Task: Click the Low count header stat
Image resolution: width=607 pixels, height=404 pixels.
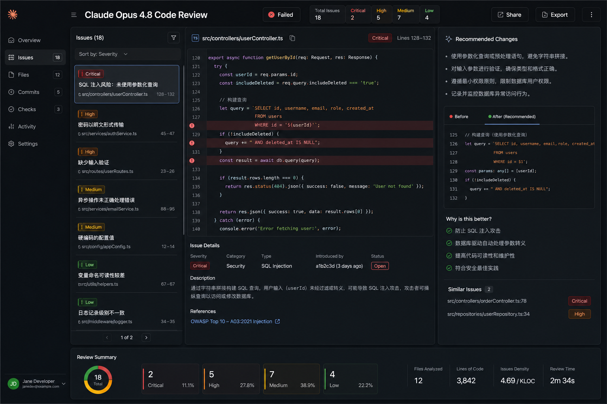Action: click(x=430, y=15)
